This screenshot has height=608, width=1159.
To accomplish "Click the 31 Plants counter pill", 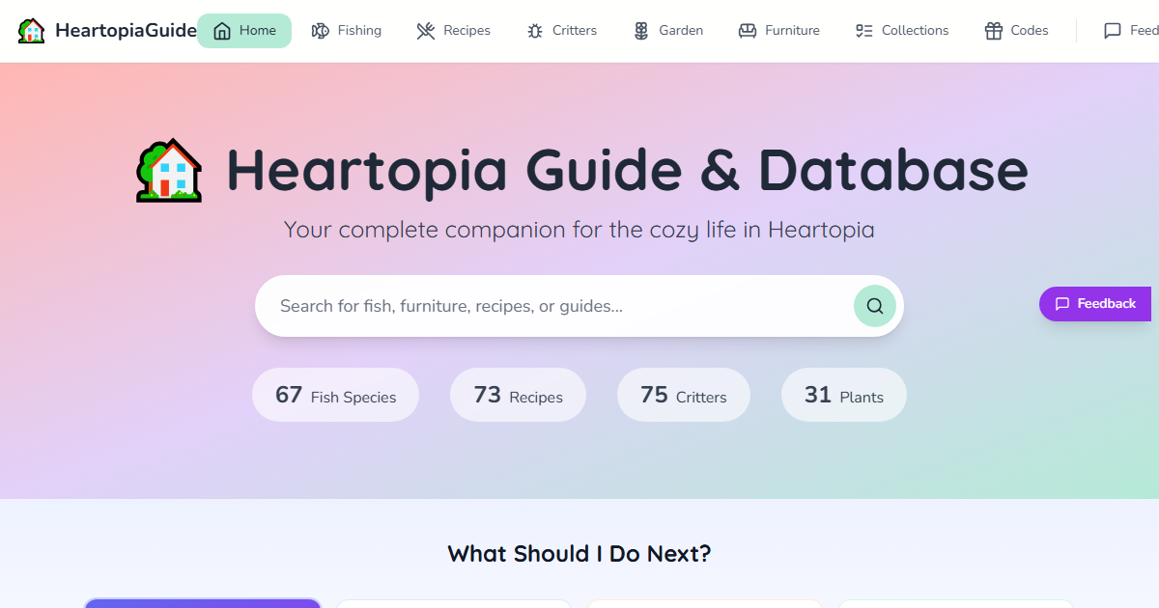I will pyautogui.click(x=843, y=395).
